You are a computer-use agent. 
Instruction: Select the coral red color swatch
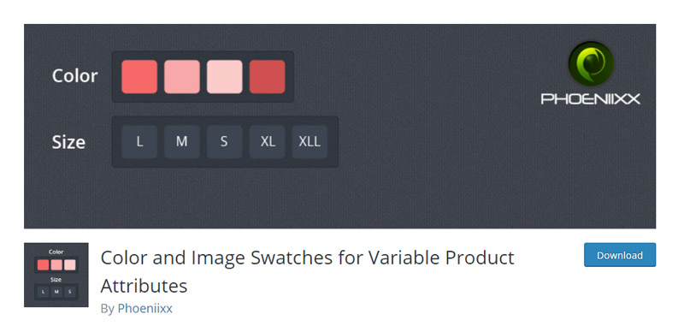pos(139,77)
